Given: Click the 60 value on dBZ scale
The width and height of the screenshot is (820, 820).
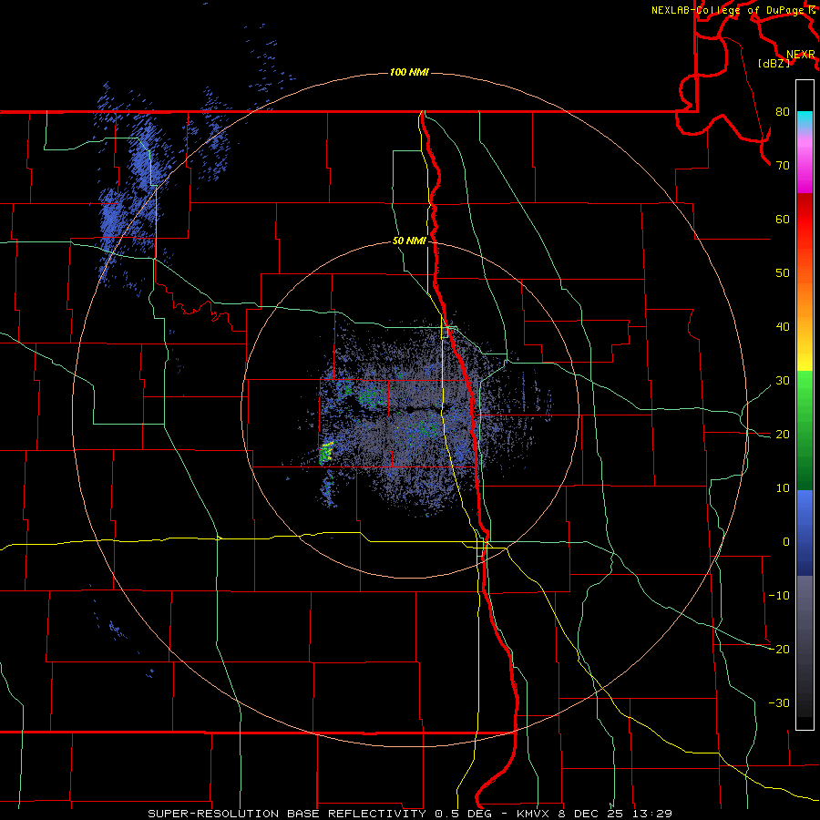Looking at the screenshot, I should [x=783, y=219].
